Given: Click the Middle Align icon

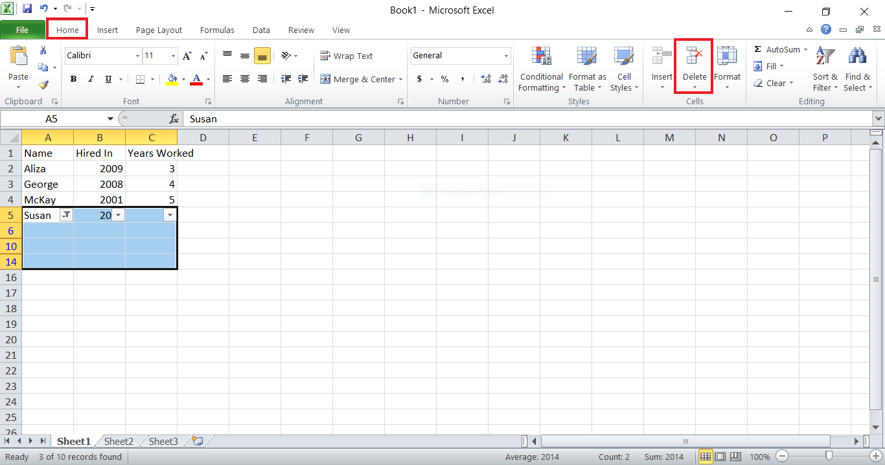Looking at the screenshot, I should [245, 56].
